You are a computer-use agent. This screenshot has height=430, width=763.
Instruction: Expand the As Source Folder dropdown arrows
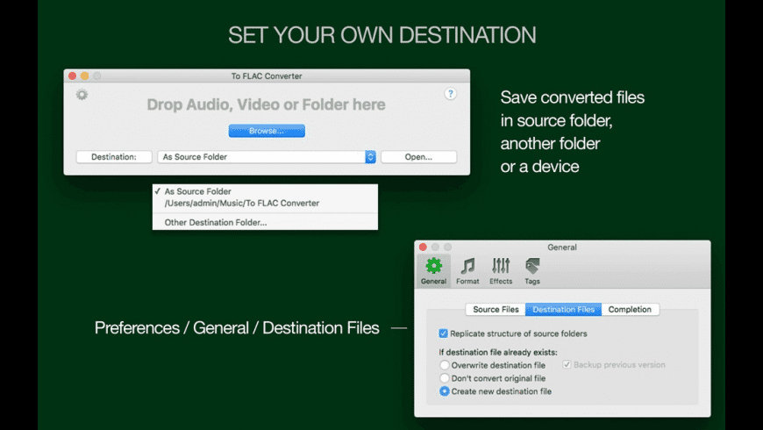[370, 157]
